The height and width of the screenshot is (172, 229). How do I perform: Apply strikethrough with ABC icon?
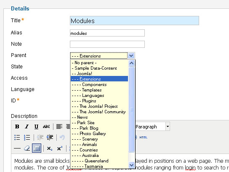point(46,127)
